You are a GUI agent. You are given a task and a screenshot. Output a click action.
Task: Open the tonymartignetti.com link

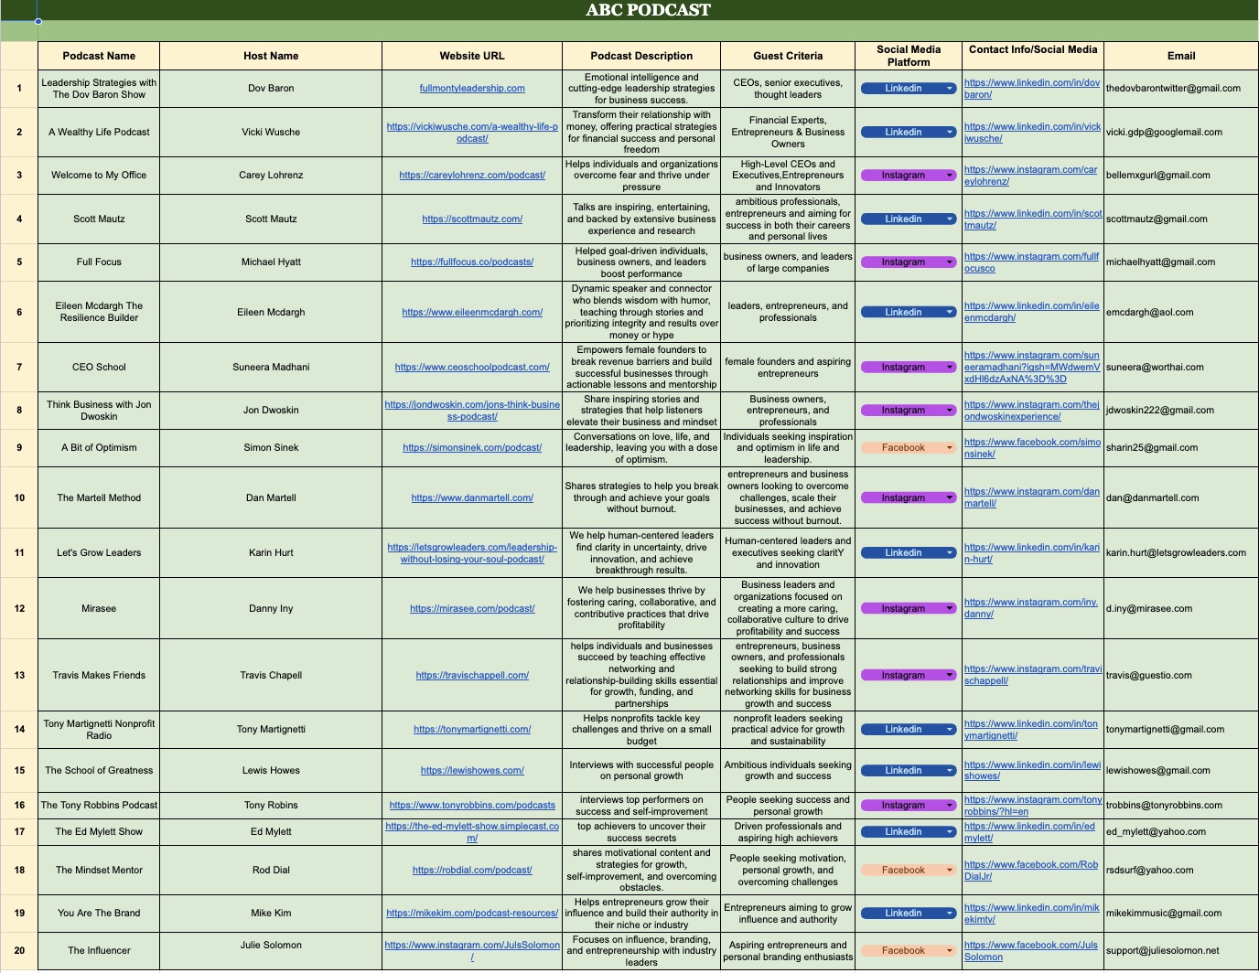pyautogui.click(x=472, y=730)
